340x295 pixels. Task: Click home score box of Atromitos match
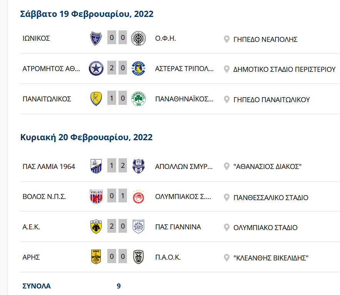click(x=112, y=68)
